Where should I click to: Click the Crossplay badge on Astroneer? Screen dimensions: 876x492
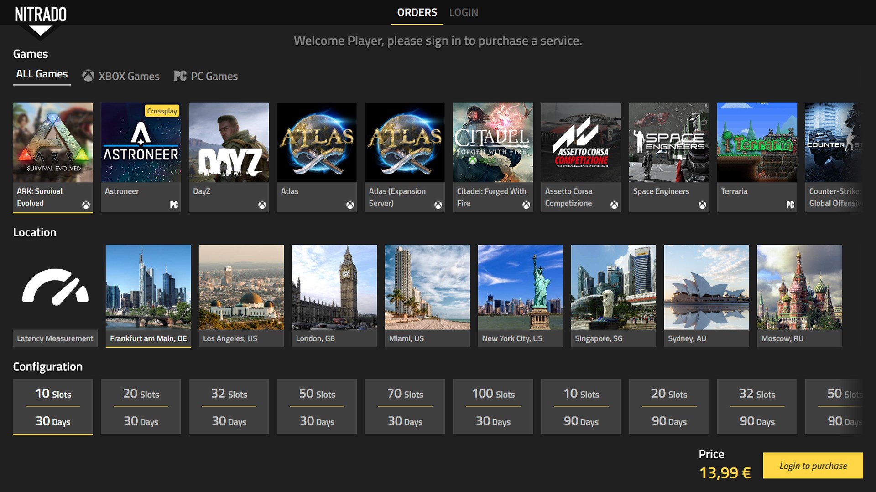click(x=162, y=111)
